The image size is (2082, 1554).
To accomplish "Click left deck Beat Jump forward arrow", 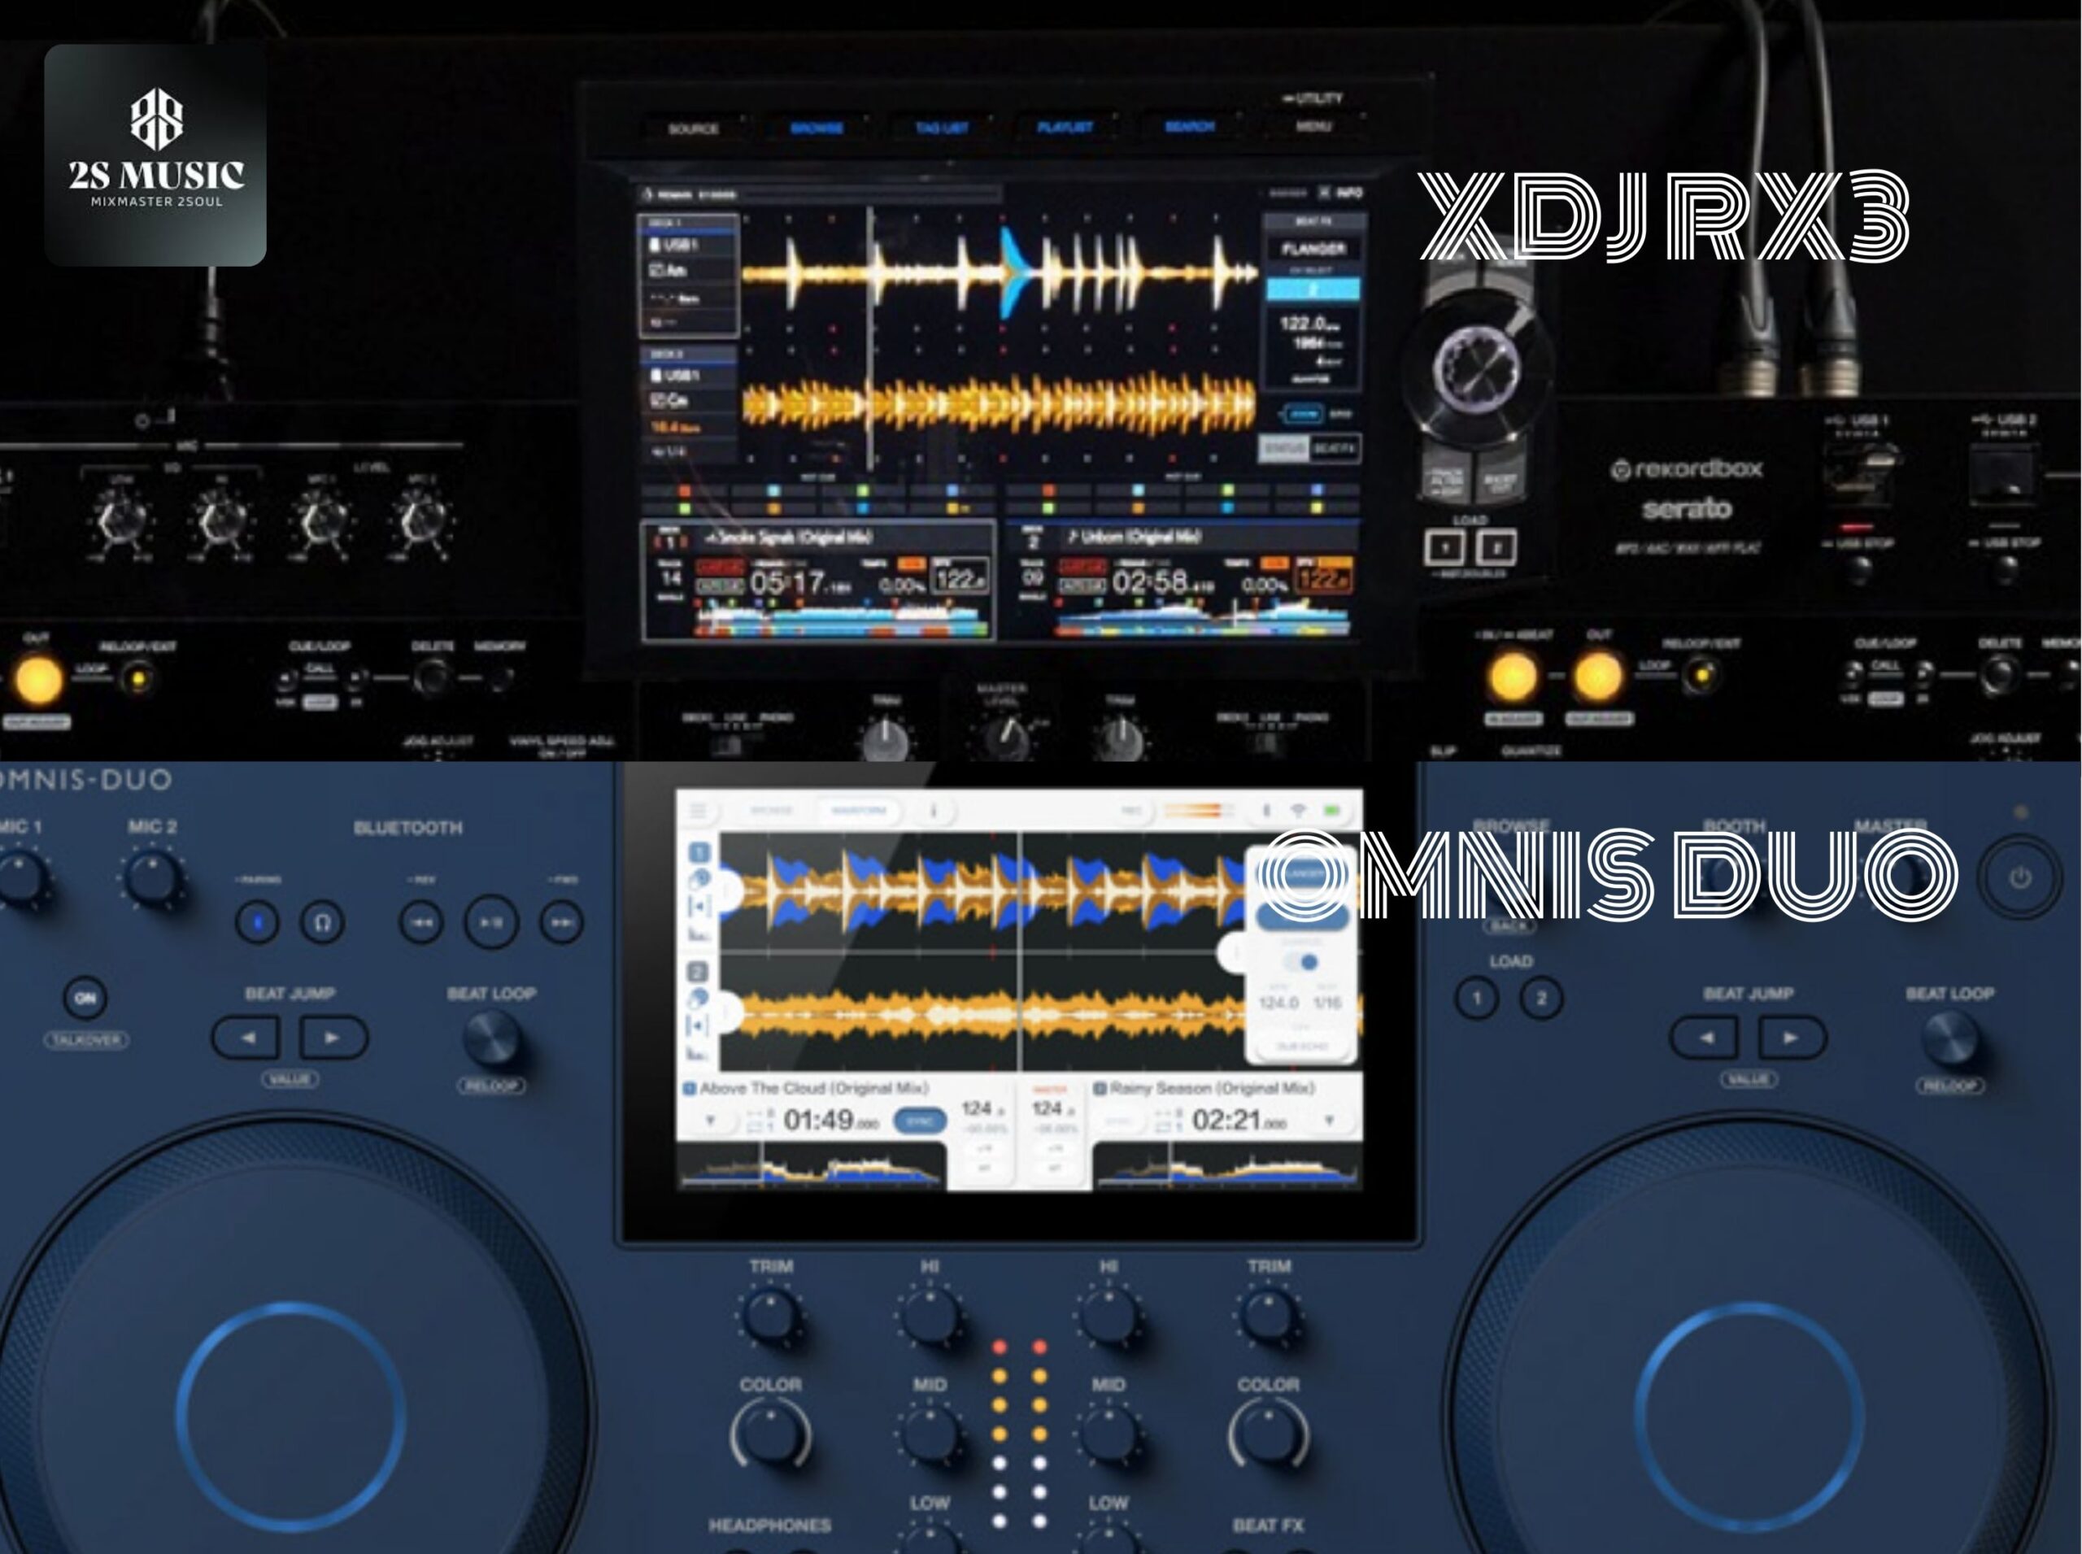I will pos(333,1038).
